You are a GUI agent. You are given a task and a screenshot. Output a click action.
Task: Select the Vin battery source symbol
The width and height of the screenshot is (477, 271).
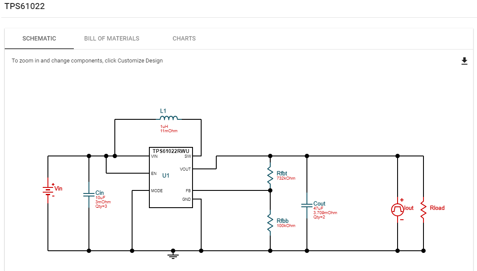48,190
